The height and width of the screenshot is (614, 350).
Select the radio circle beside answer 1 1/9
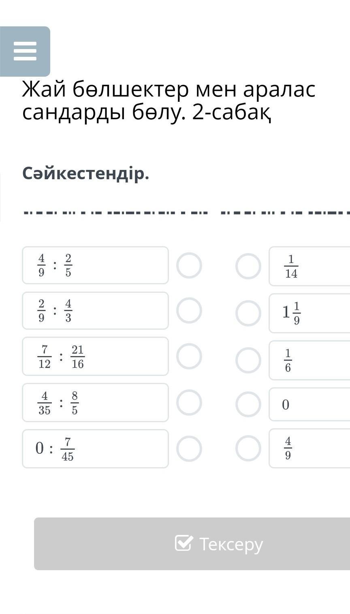click(248, 313)
